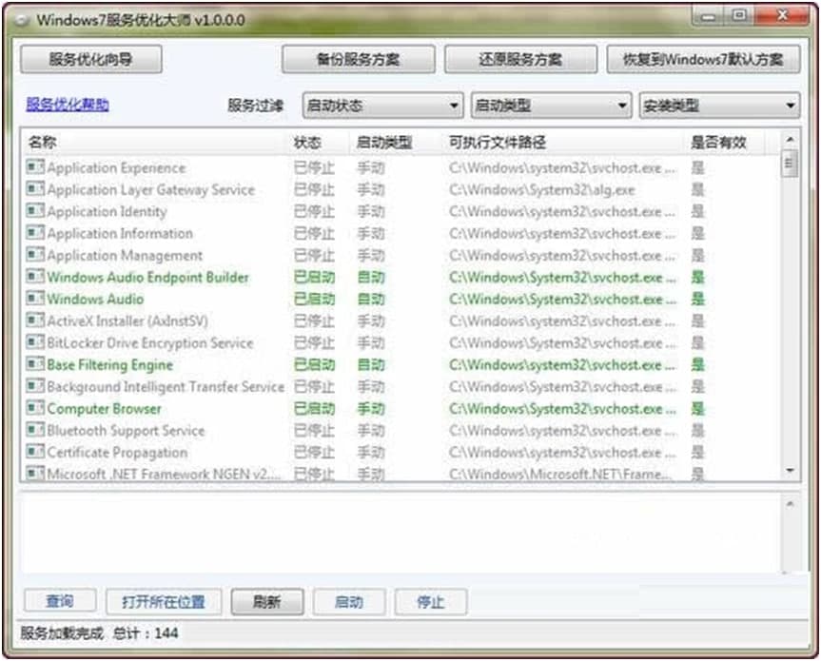Click the scrollbar down arrow
Screen dimensions: 821x661
pos(789,471)
